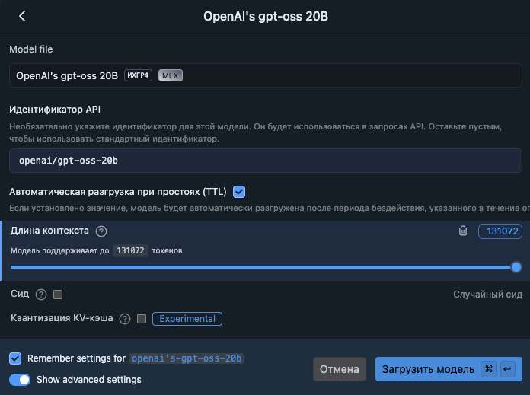Disable automatic unload on idle (TTL) checkbox
Screen dimensions: 530x395
[x=239, y=192]
